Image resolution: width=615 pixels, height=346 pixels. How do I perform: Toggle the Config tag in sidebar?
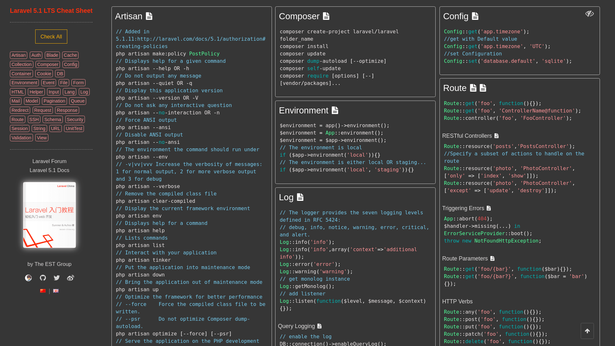(70, 64)
